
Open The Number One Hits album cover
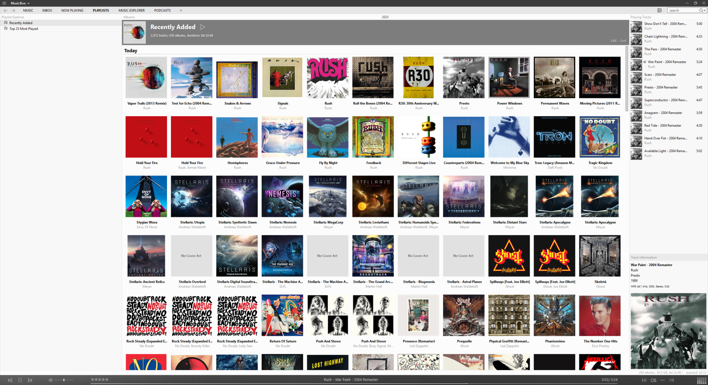point(600,316)
